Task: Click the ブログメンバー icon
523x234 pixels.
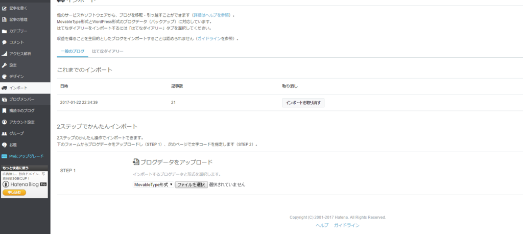Action: coord(4,100)
